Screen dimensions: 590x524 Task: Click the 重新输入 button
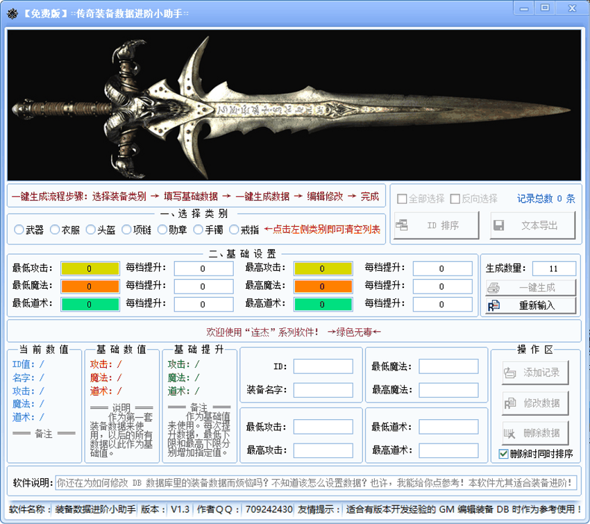pyautogui.click(x=530, y=305)
